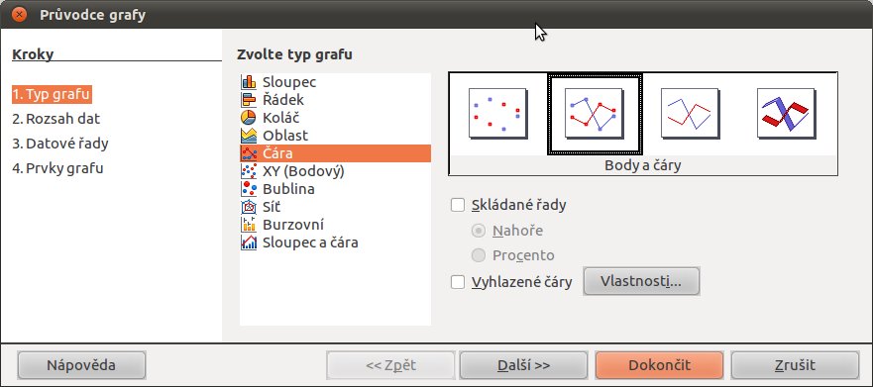Screen dimensions: 873x387
Task: Choose the Řádek bar chart icon
Action: point(249,100)
